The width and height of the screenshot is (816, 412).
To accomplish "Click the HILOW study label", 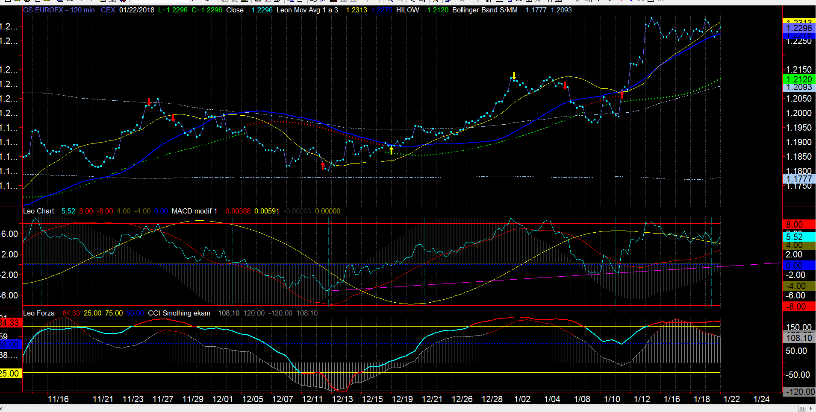I will tap(407, 10).
